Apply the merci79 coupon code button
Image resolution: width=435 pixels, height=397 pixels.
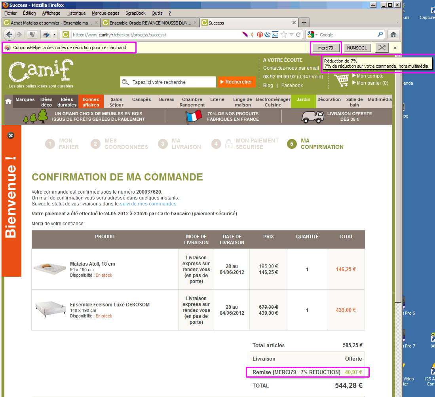pyautogui.click(x=325, y=48)
